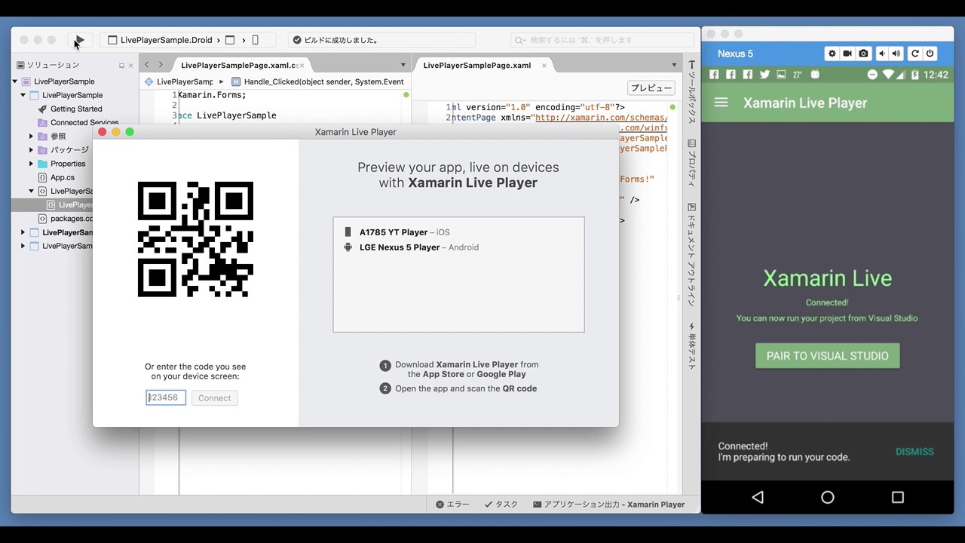965x543 pixels.
Task: Open hamburger menu in Xamarin Live Player app
Action: (721, 103)
